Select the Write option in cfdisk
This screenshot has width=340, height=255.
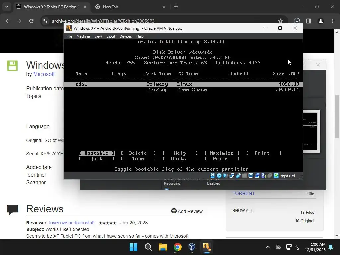222,158
